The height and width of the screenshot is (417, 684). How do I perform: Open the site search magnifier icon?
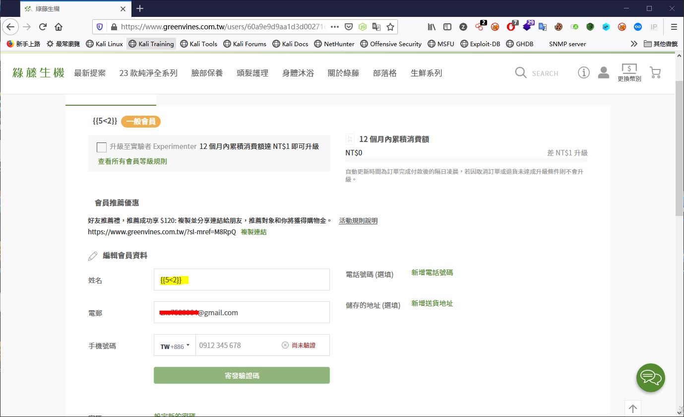pos(520,73)
